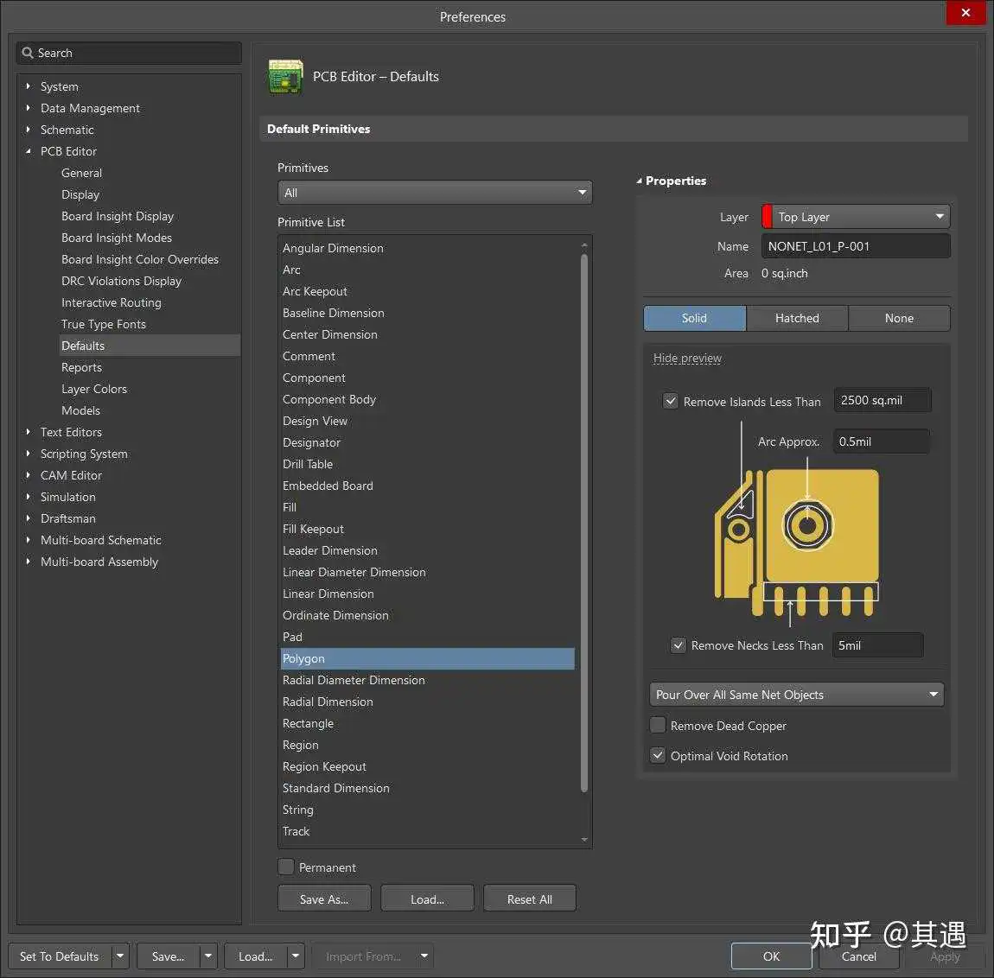994x978 pixels.
Task: Expand the Multi-board Schematic tree node
Action: tap(28, 539)
